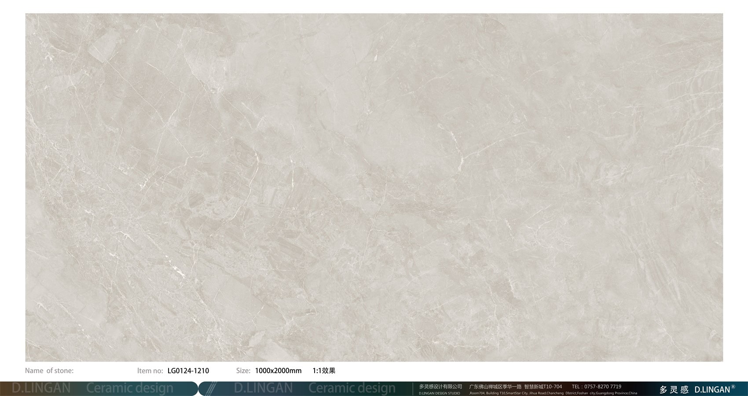Click the 'Item no:' label

coord(150,370)
